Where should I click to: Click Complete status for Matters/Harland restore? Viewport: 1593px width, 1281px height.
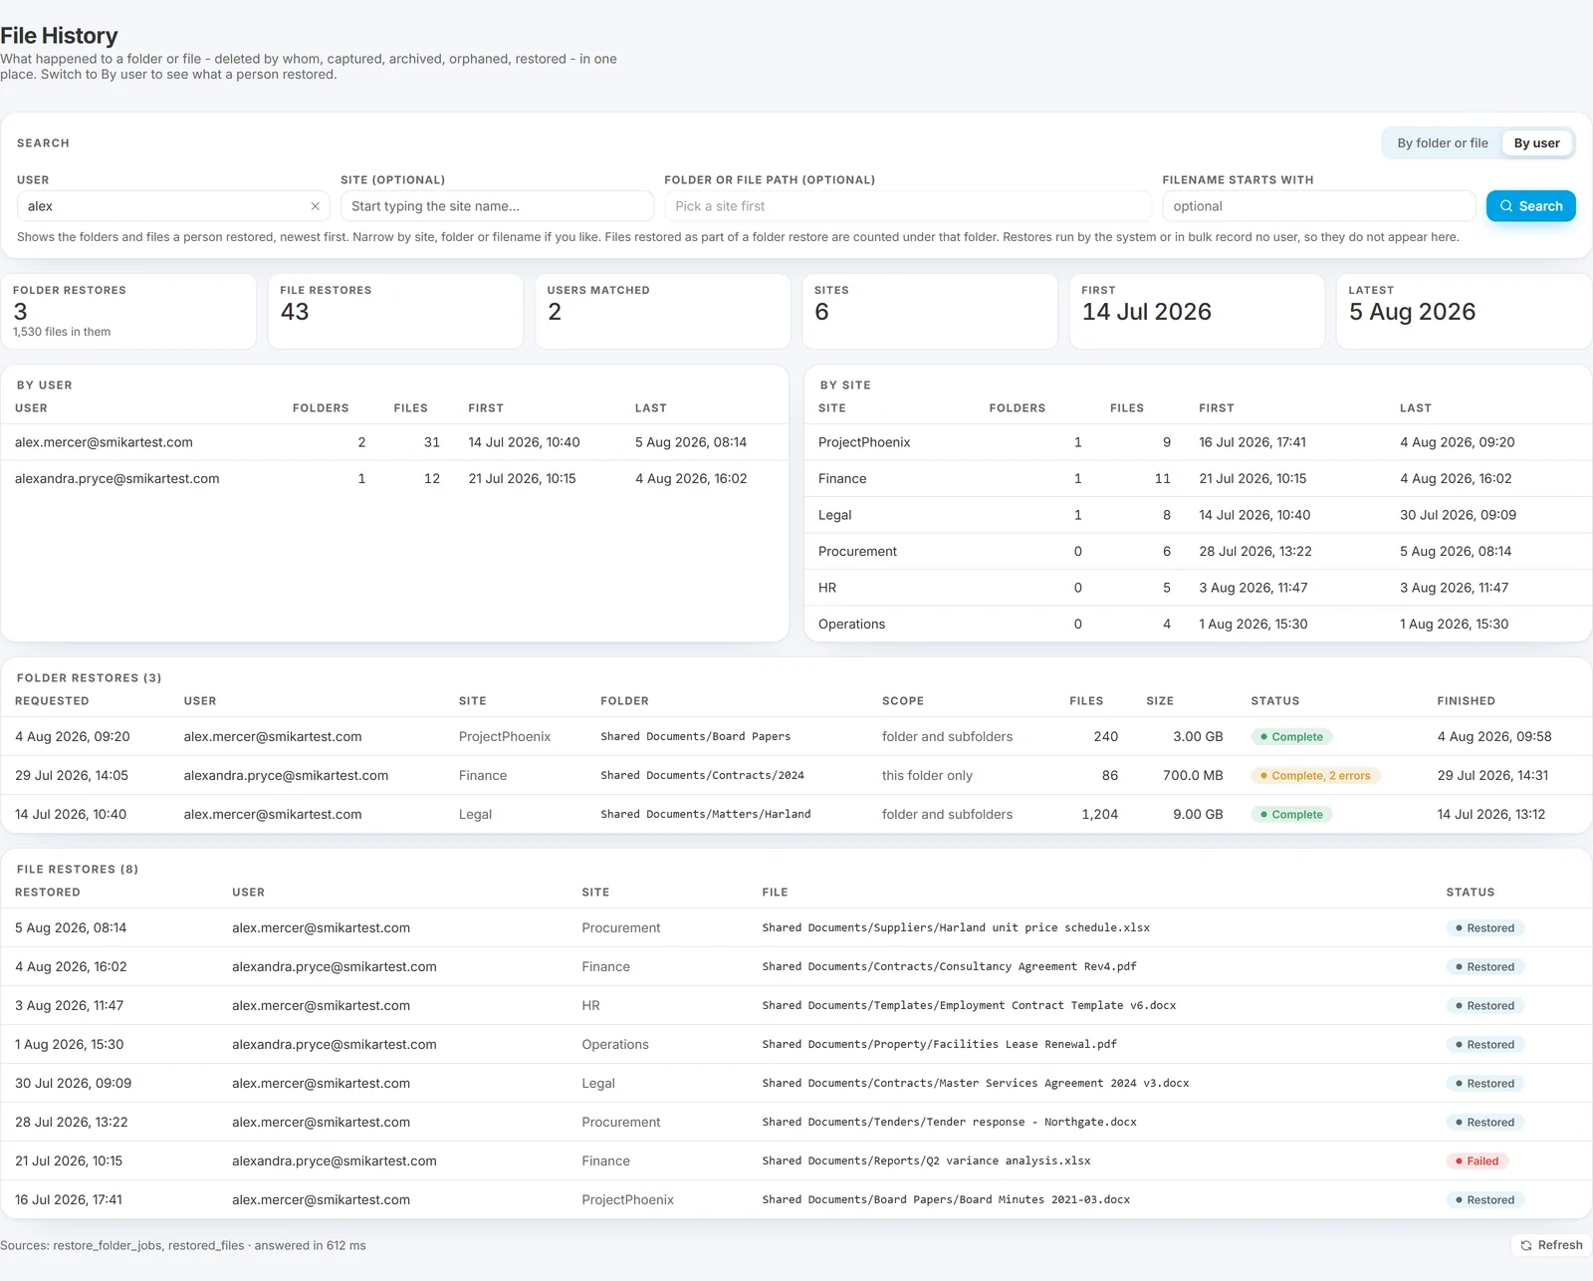pos(1291,815)
